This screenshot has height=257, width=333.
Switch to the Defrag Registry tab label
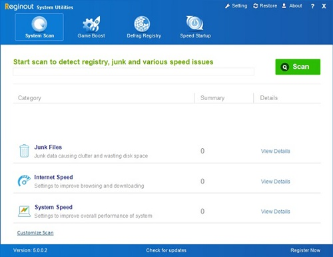[144, 35]
